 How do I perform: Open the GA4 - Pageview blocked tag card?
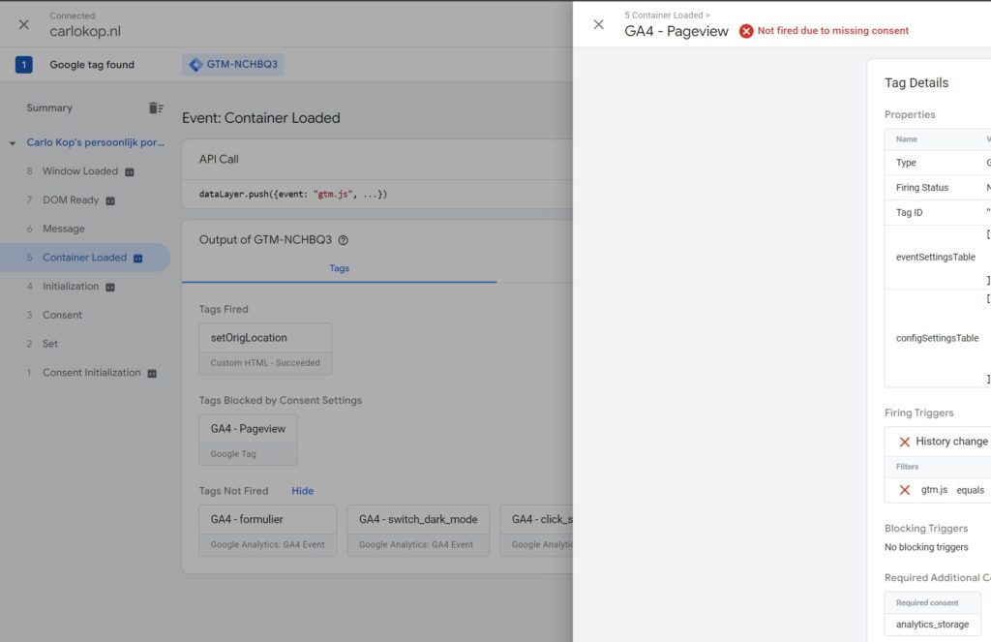coord(249,441)
